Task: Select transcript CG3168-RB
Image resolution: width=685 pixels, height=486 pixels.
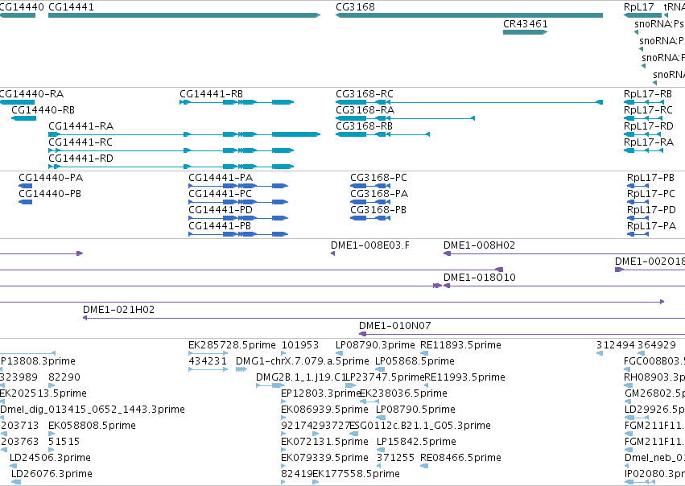Action: [x=382, y=134]
